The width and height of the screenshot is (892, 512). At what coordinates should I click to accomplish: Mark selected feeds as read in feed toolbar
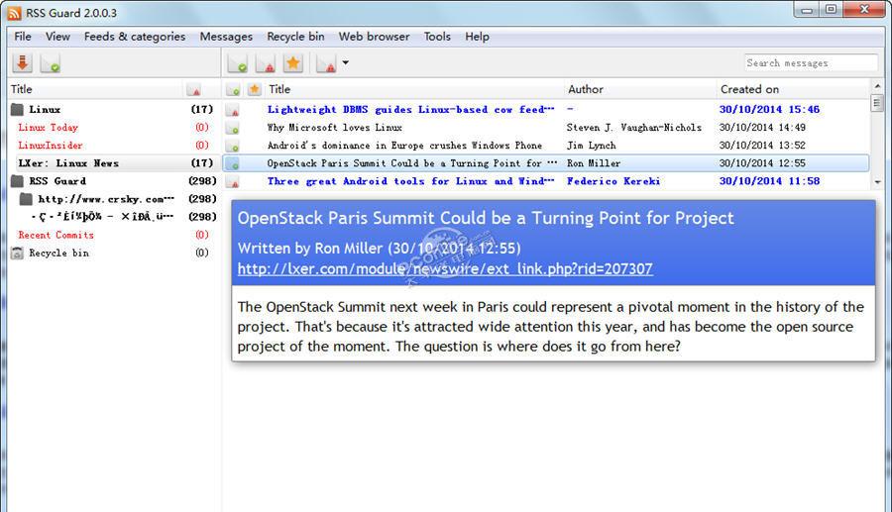tap(51, 63)
